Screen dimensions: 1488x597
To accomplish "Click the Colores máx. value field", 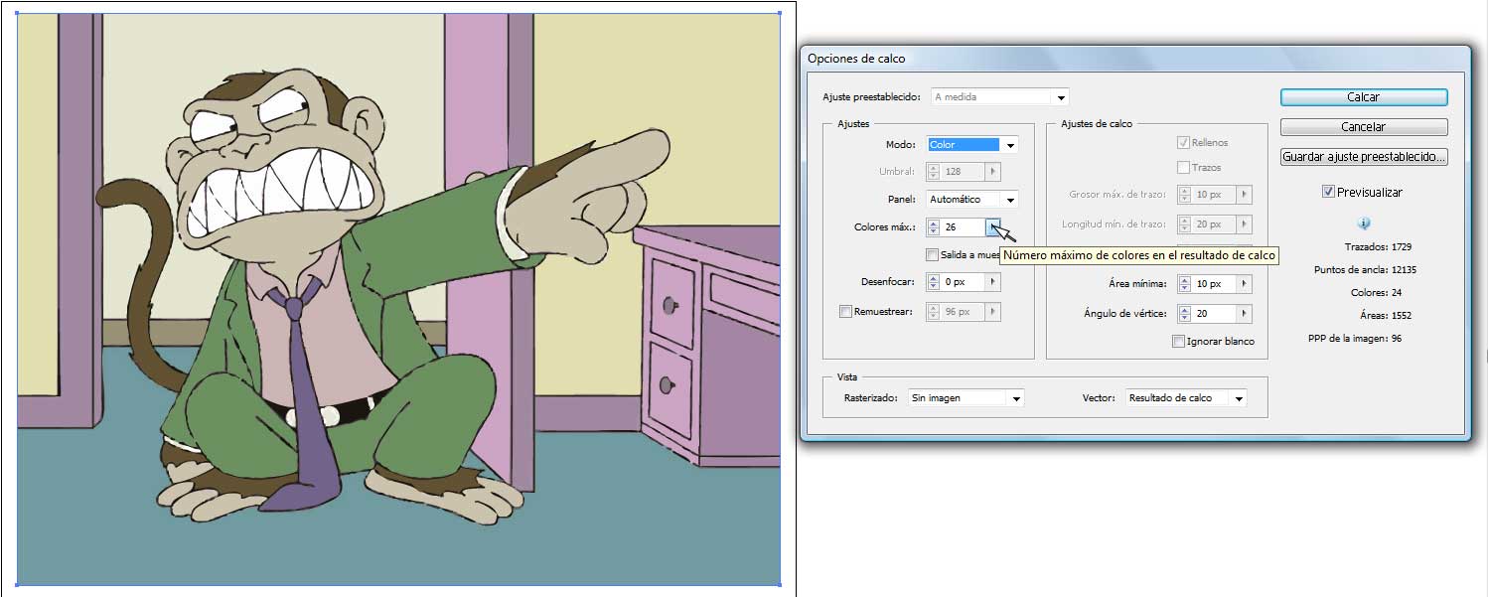I will point(964,227).
